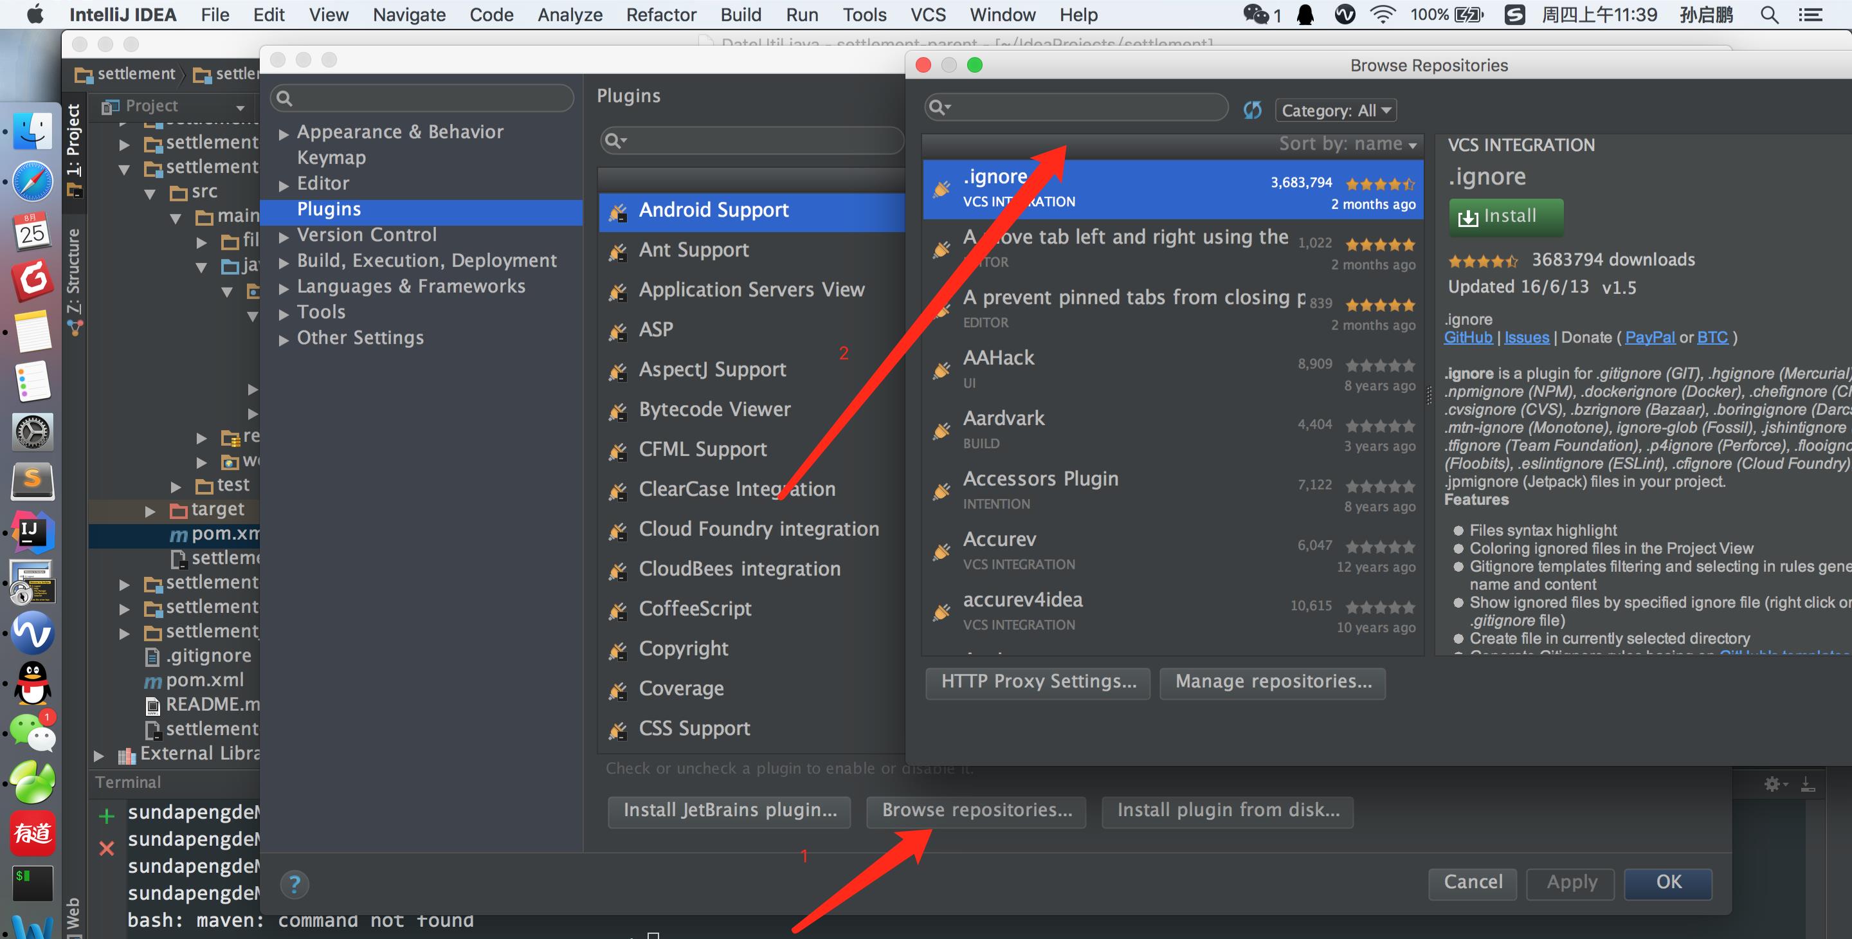Click the Browse Repositories search field
This screenshot has width=1852, height=939.
[x=1076, y=108]
